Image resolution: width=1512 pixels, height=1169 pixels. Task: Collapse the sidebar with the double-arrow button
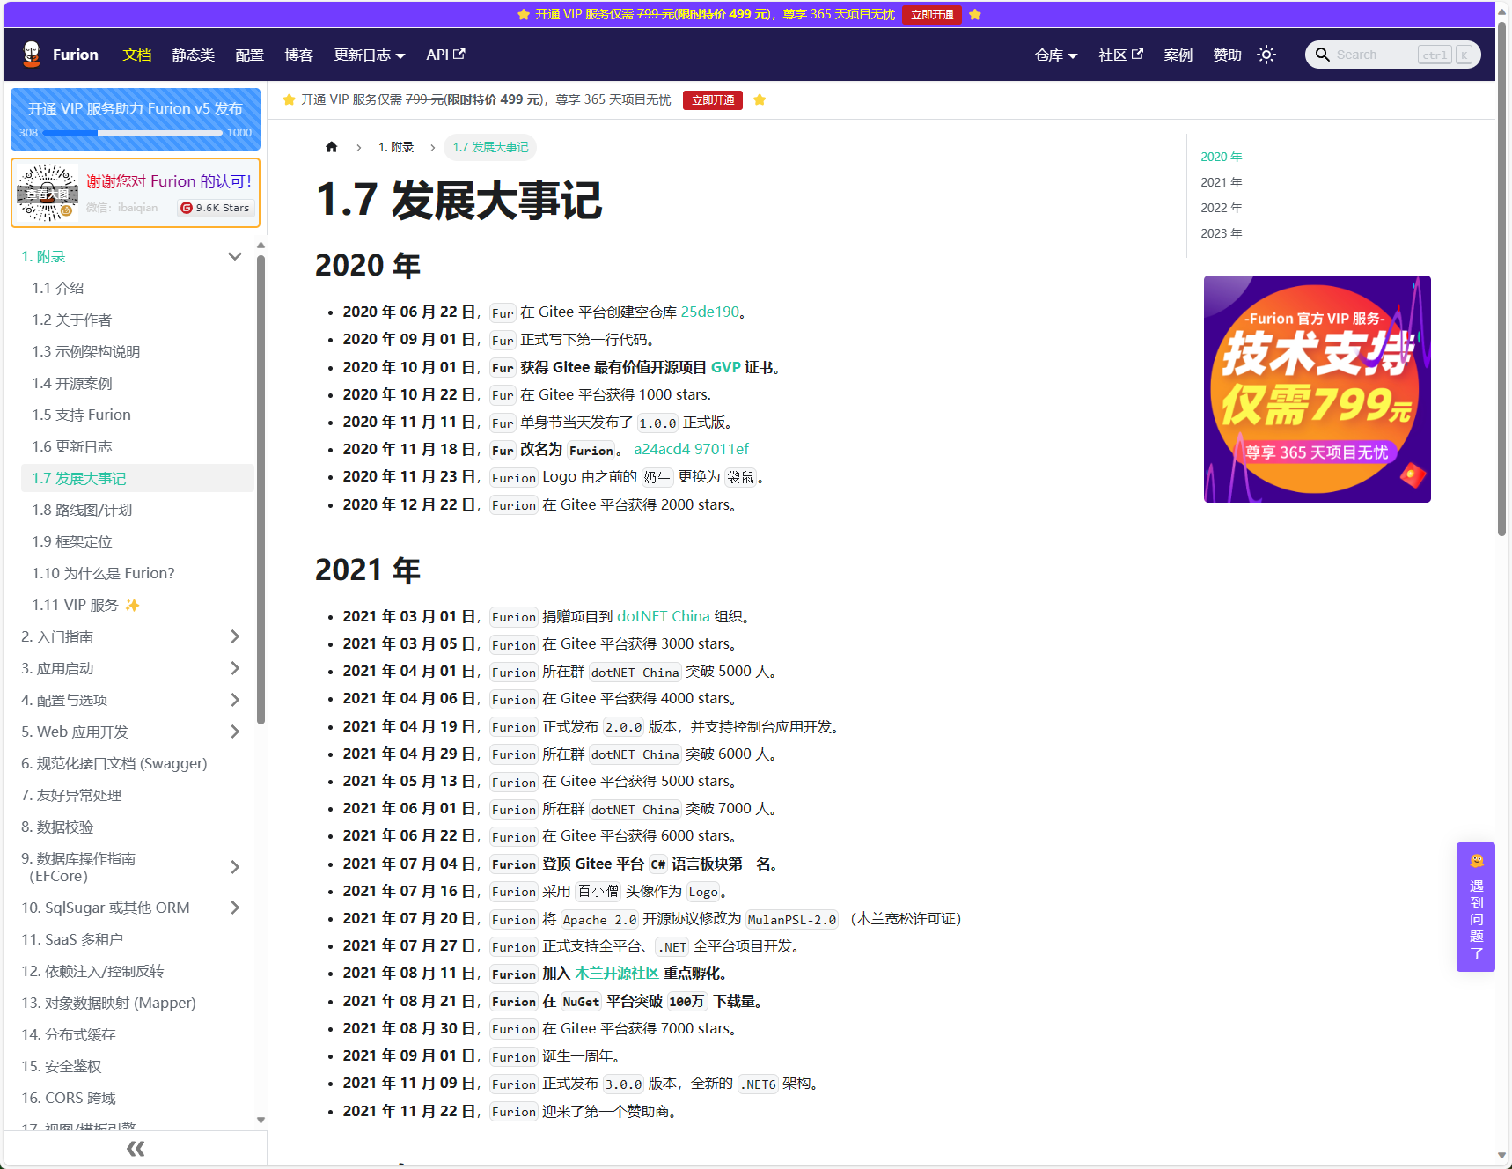coord(136,1148)
